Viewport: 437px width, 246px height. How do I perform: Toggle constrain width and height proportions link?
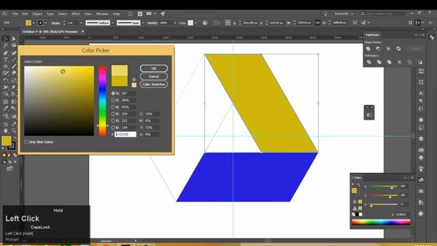[x=318, y=23]
